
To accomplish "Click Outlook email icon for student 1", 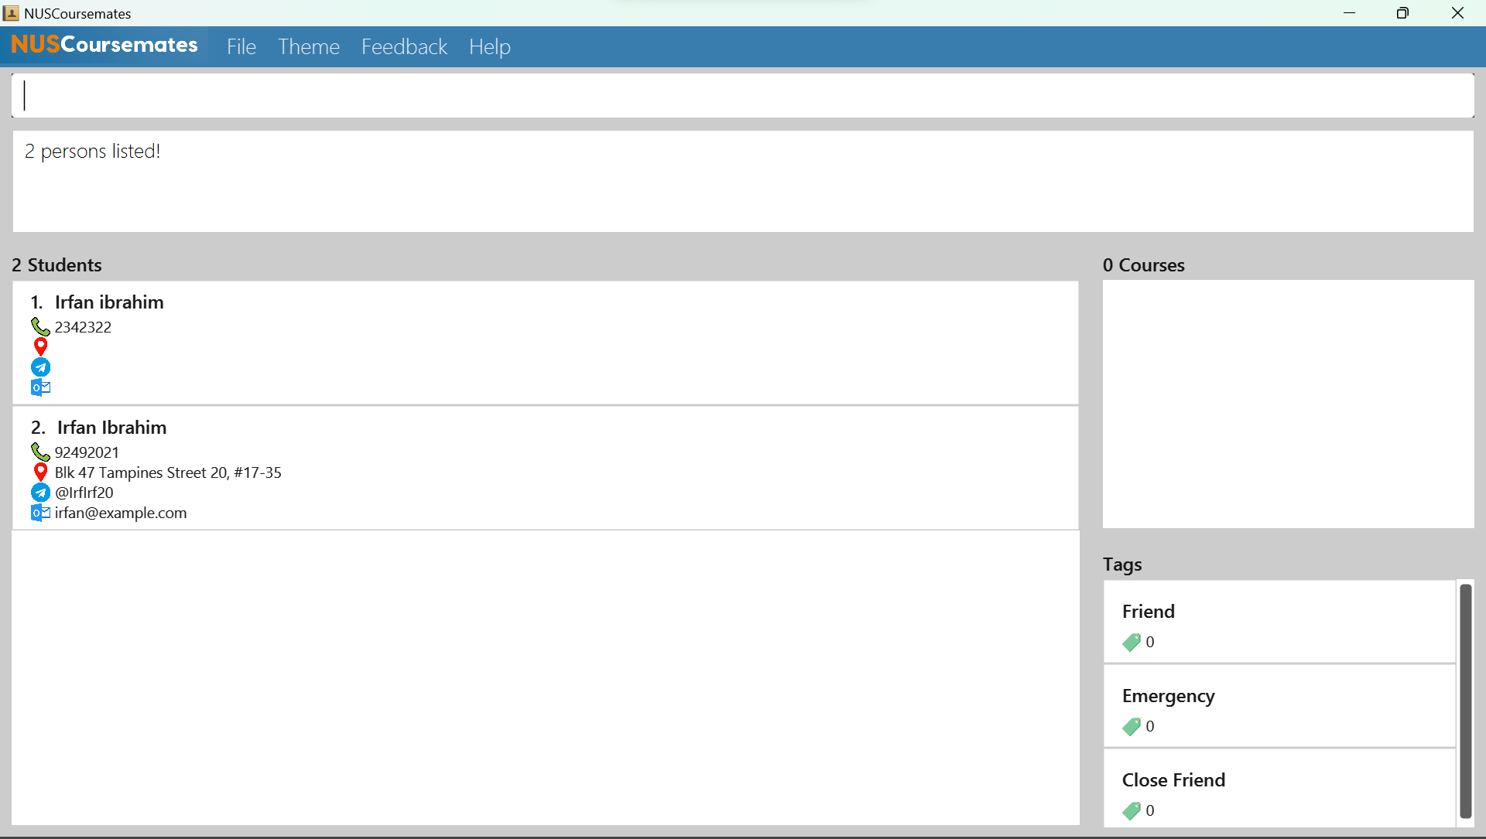I will click(x=40, y=387).
